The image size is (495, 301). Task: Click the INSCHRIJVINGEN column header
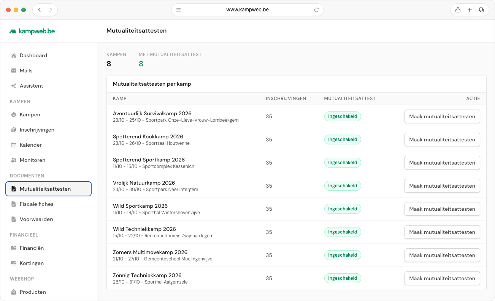[286, 99]
